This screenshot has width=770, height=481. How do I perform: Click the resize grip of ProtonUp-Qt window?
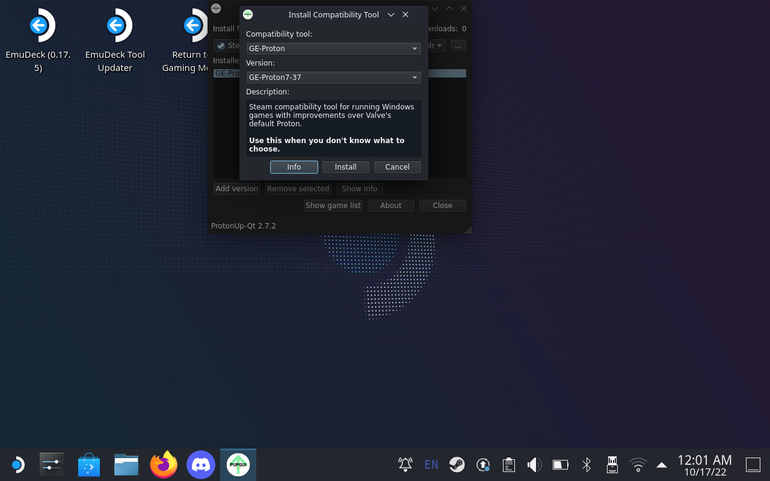(x=468, y=230)
